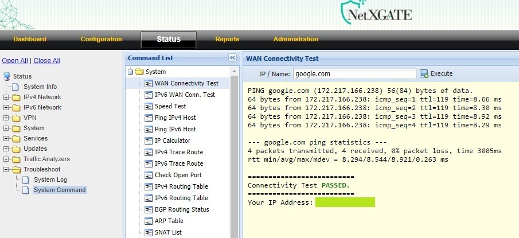The image size is (519, 238).
Task: Open the Dashboard tab
Action: (x=30, y=39)
